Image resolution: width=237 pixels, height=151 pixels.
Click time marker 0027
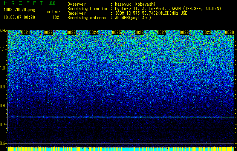point(162,32)
